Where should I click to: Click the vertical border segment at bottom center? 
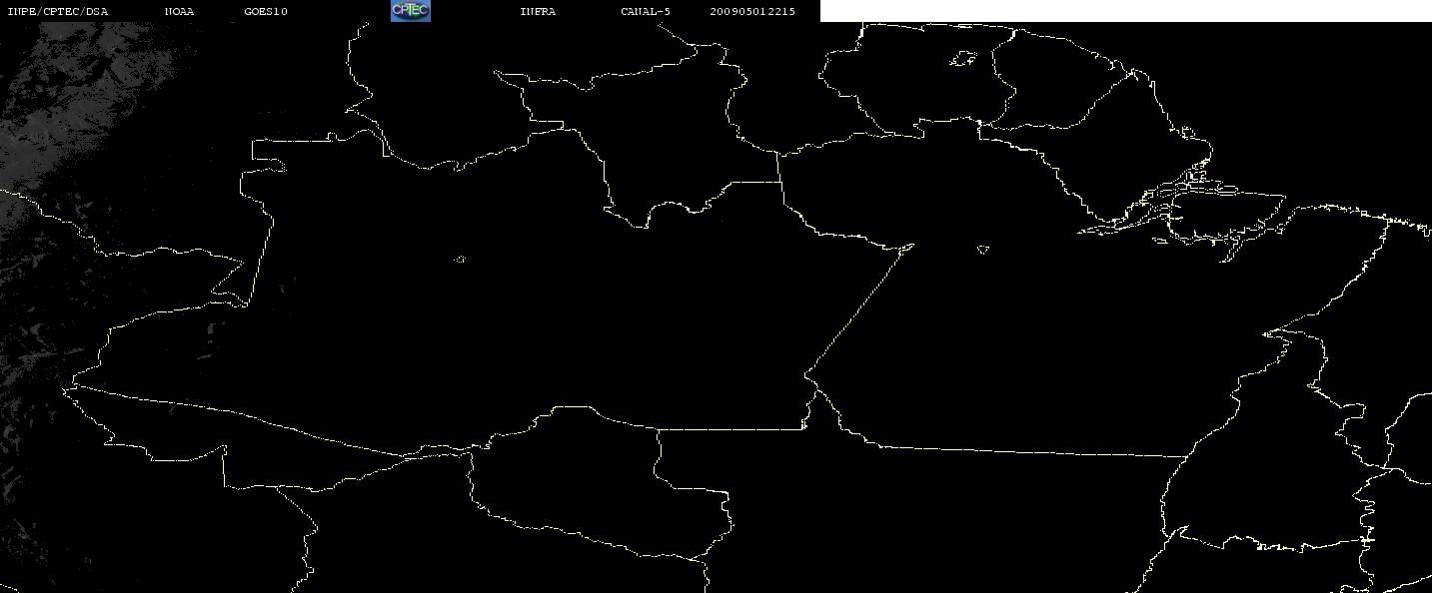click(x=658, y=454)
